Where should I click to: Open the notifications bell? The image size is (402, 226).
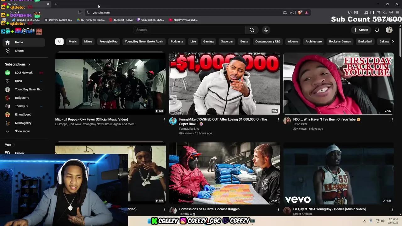tap(377, 30)
